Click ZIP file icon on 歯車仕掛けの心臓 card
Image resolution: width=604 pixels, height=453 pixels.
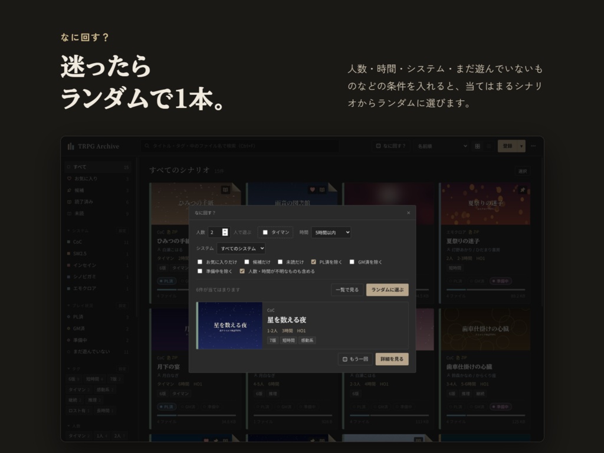click(458, 358)
